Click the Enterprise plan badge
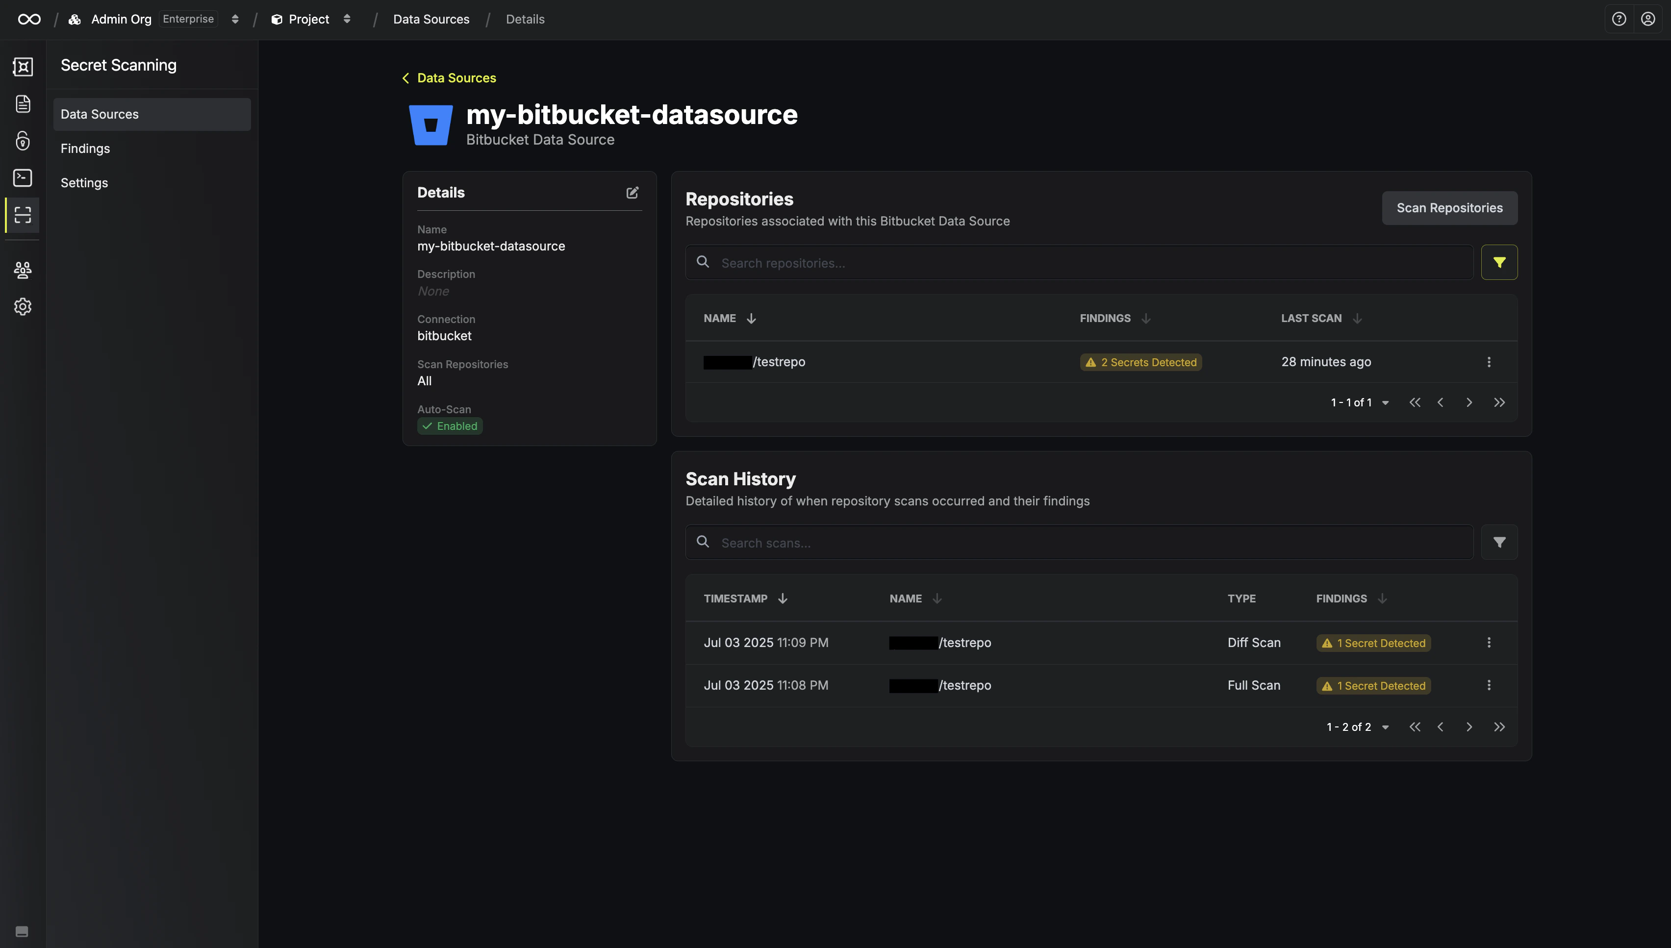This screenshot has height=948, width=1671. (x=188, y=19)
